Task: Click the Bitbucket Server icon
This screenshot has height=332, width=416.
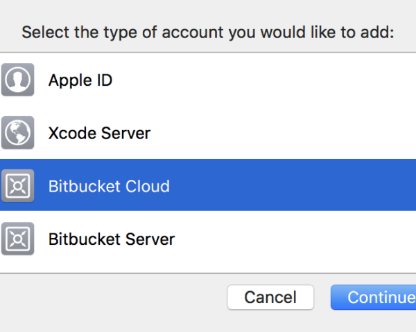Action: (17, 239)
